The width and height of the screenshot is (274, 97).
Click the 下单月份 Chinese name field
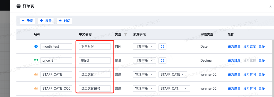pos(95,47)
